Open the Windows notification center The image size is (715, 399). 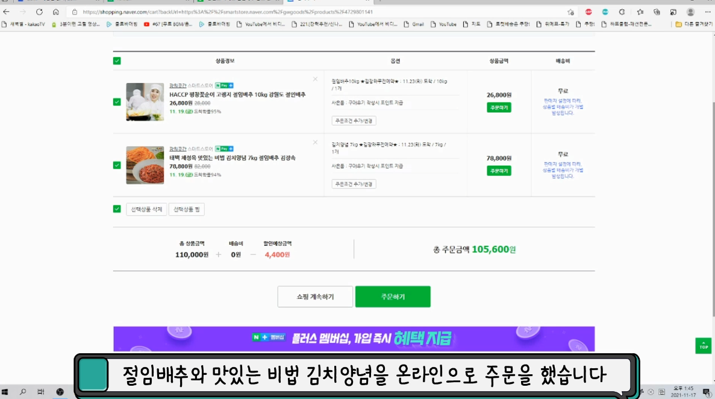point(707,392)
